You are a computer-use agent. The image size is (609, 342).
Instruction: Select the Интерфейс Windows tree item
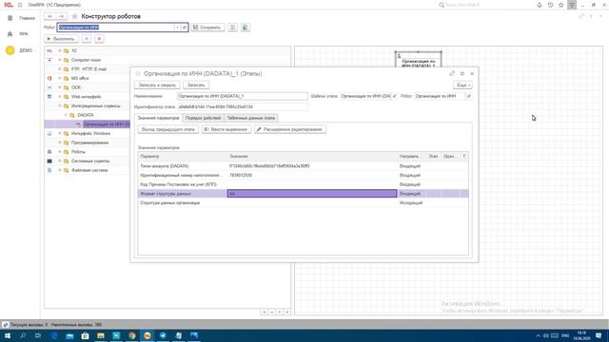click(90, 133)
